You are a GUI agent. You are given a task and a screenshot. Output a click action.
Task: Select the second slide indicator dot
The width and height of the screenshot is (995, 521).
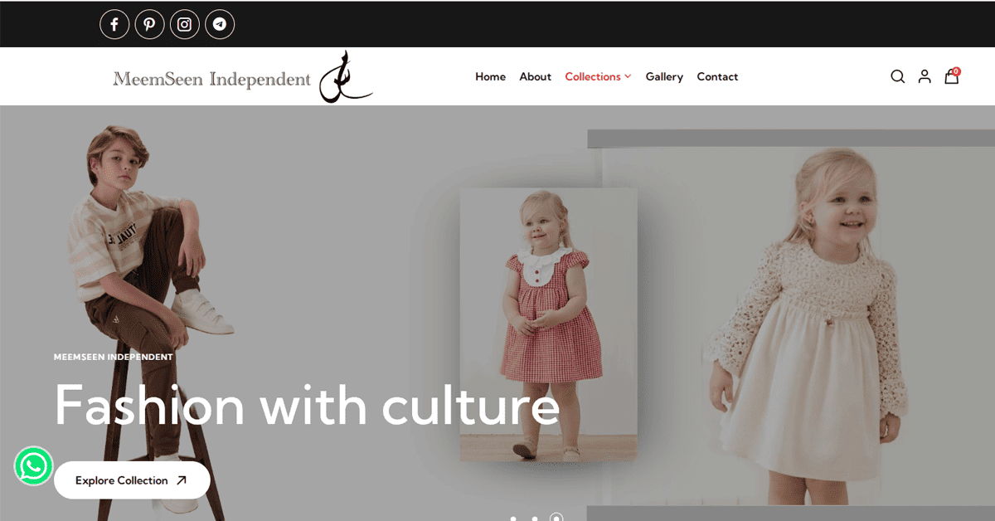535,519
